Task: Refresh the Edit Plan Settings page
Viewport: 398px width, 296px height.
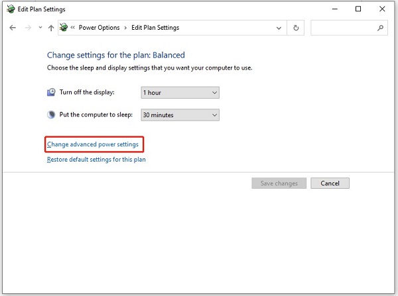Action: tap(296, 28)
